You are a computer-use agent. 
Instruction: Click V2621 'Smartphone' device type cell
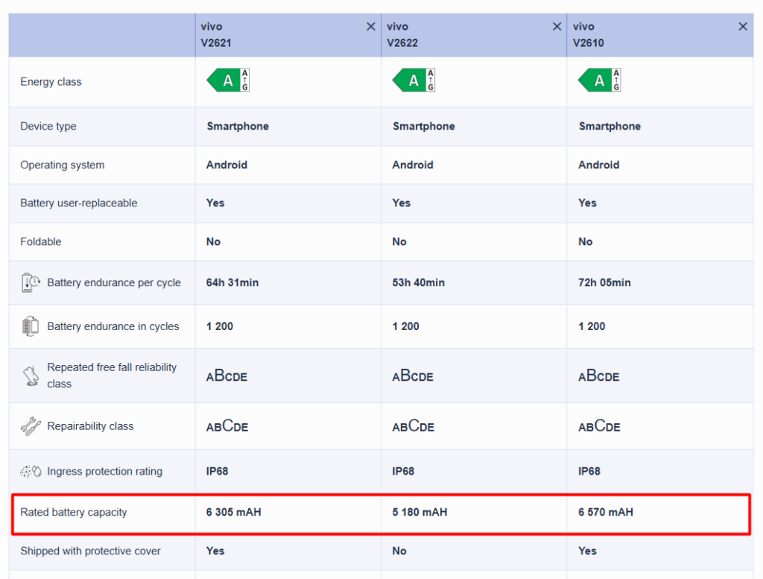click(x=238, y=126)
